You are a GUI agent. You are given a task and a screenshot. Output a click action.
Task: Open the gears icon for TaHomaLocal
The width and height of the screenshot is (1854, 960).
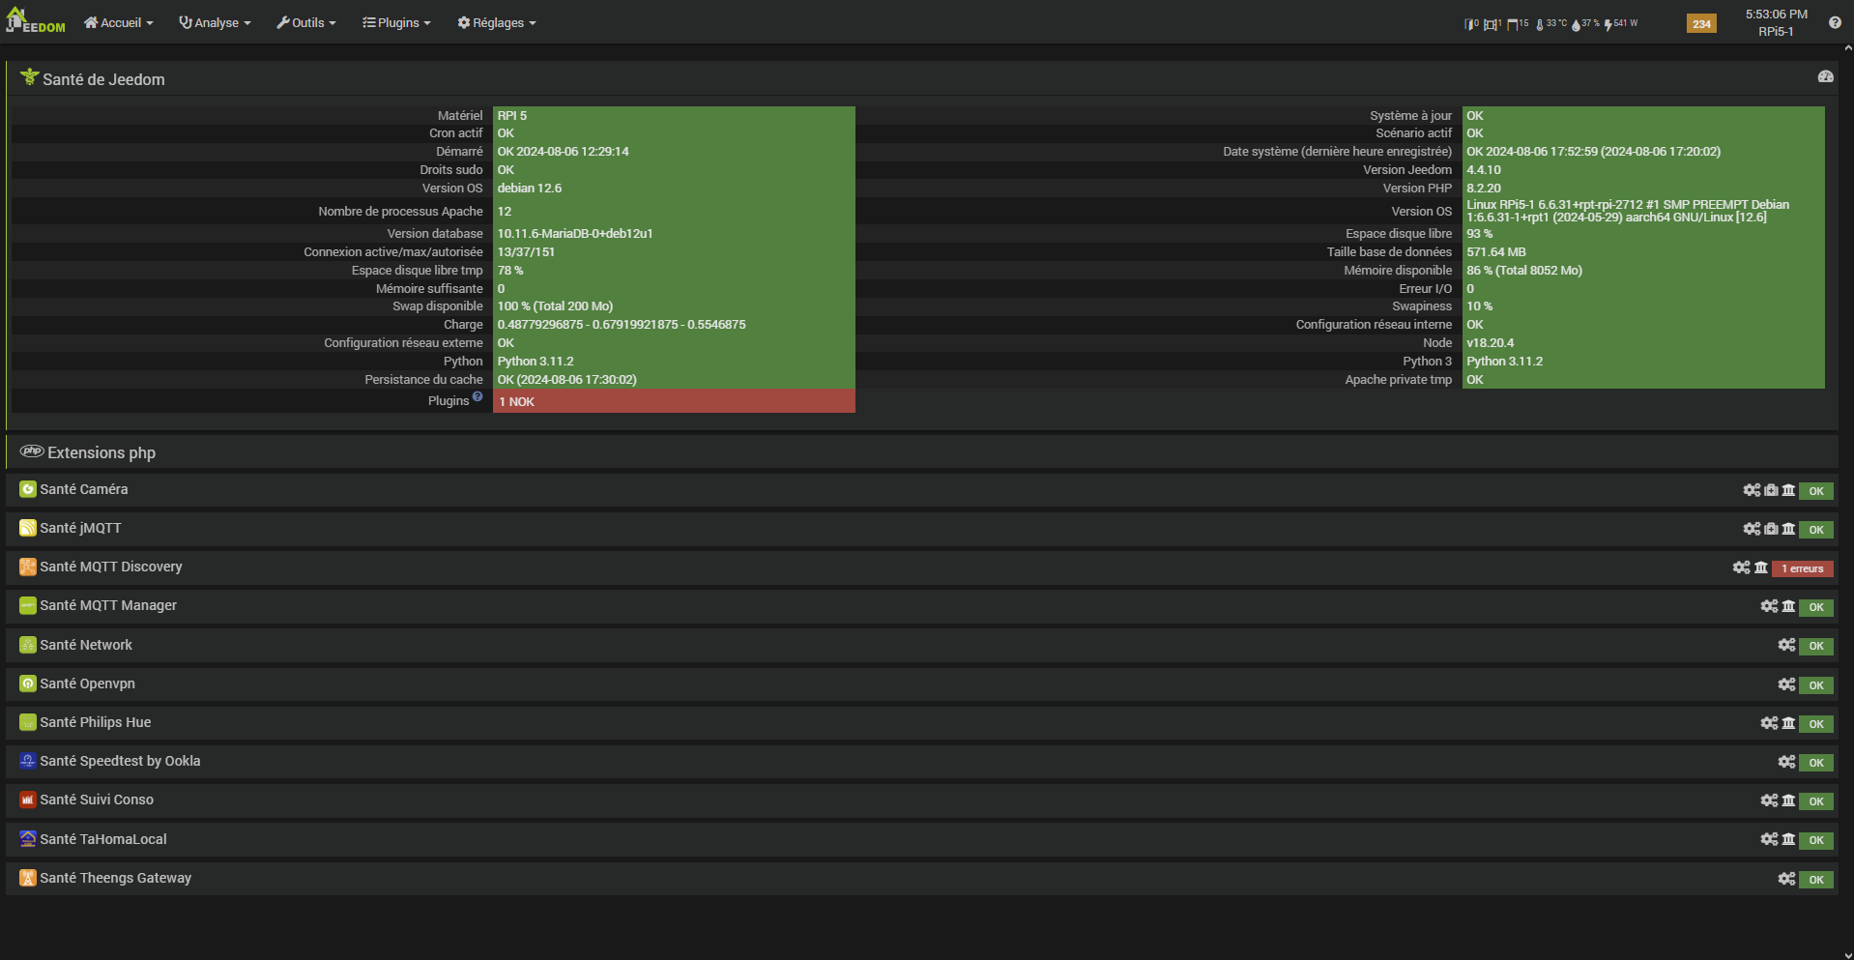coord(1769,839)
